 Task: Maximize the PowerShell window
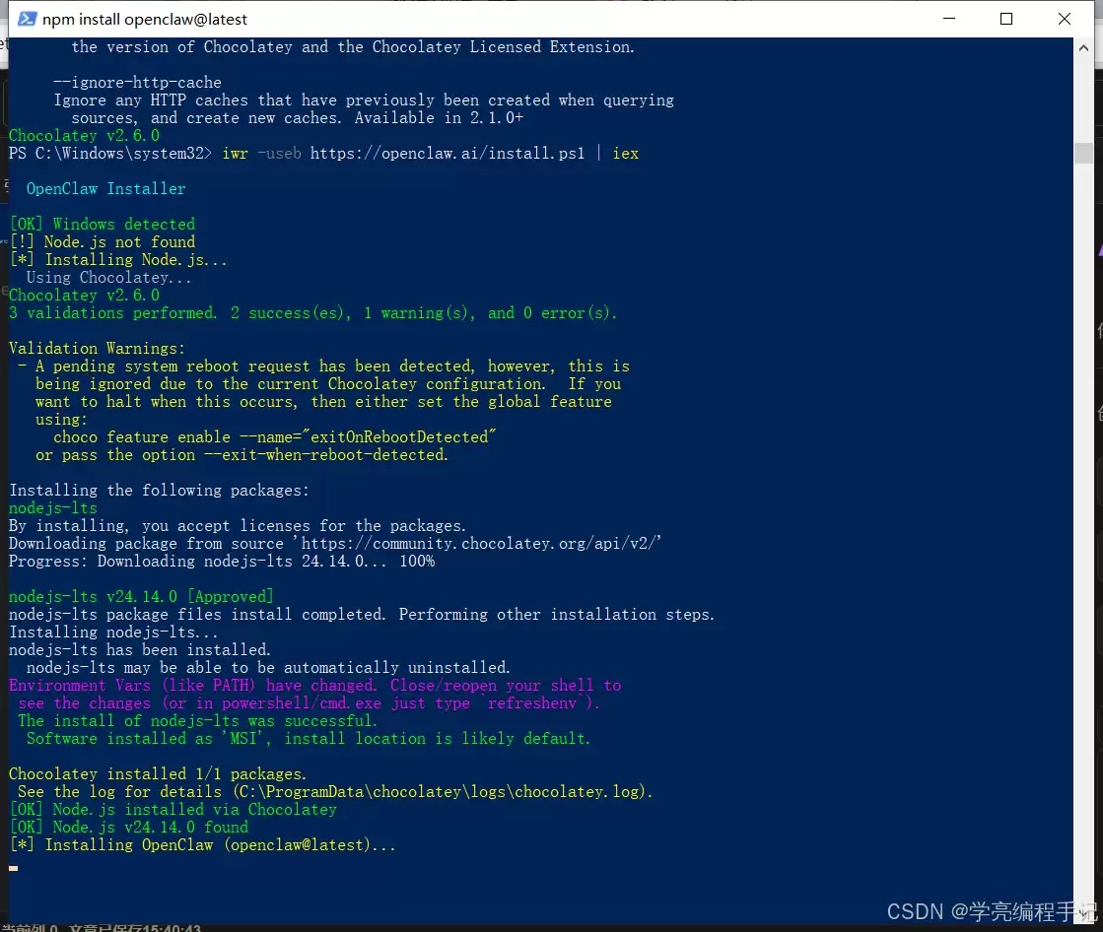1005,19
